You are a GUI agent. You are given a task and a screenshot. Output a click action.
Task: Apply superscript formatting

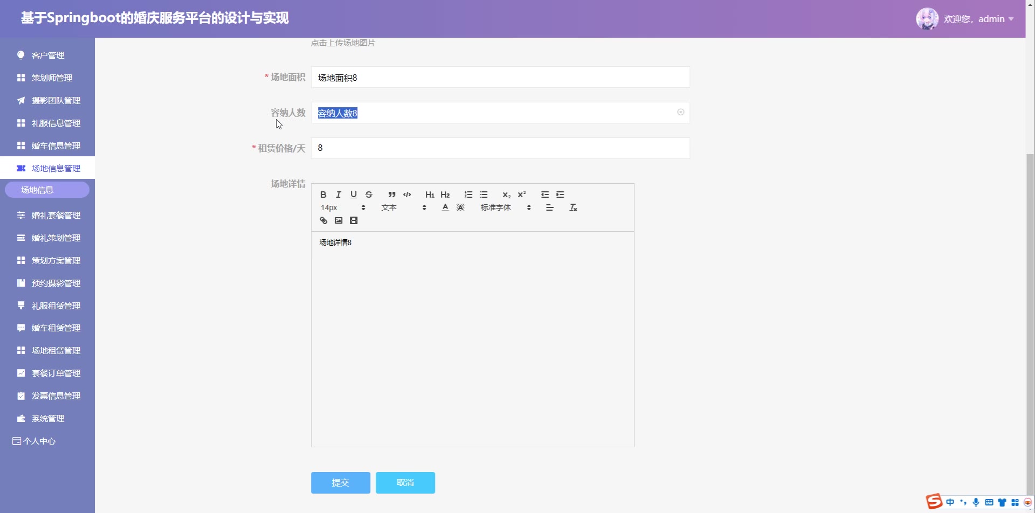pos(522,195)
